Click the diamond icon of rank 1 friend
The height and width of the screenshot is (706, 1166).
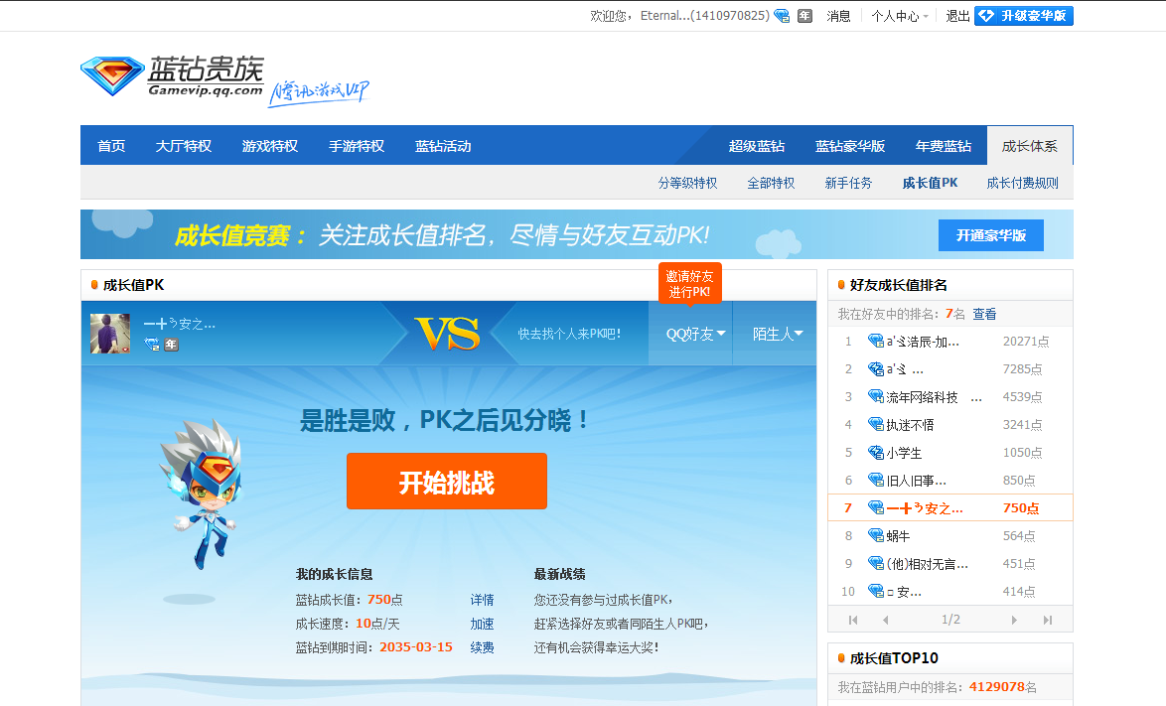click(876, 342)
